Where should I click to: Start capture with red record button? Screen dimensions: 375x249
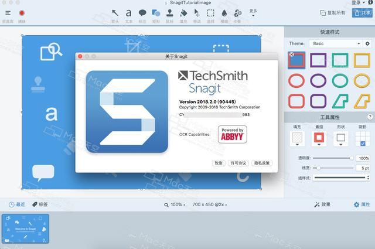(x=22, y=13)
